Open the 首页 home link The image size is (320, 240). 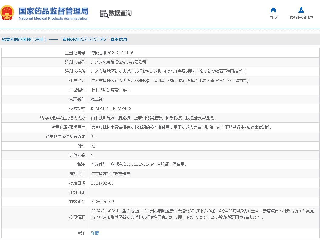coord(273,18)
